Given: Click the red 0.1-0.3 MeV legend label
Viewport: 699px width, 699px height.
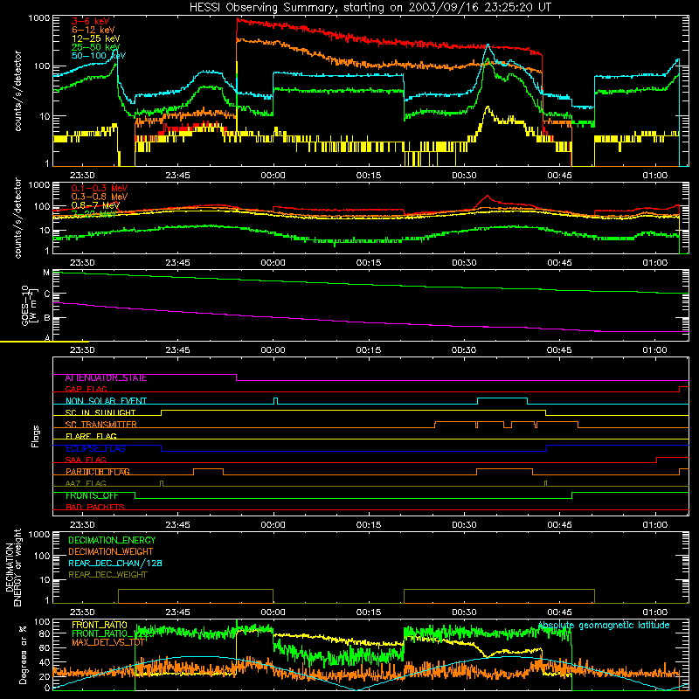Looking at the screenshot, I should 99,188.
